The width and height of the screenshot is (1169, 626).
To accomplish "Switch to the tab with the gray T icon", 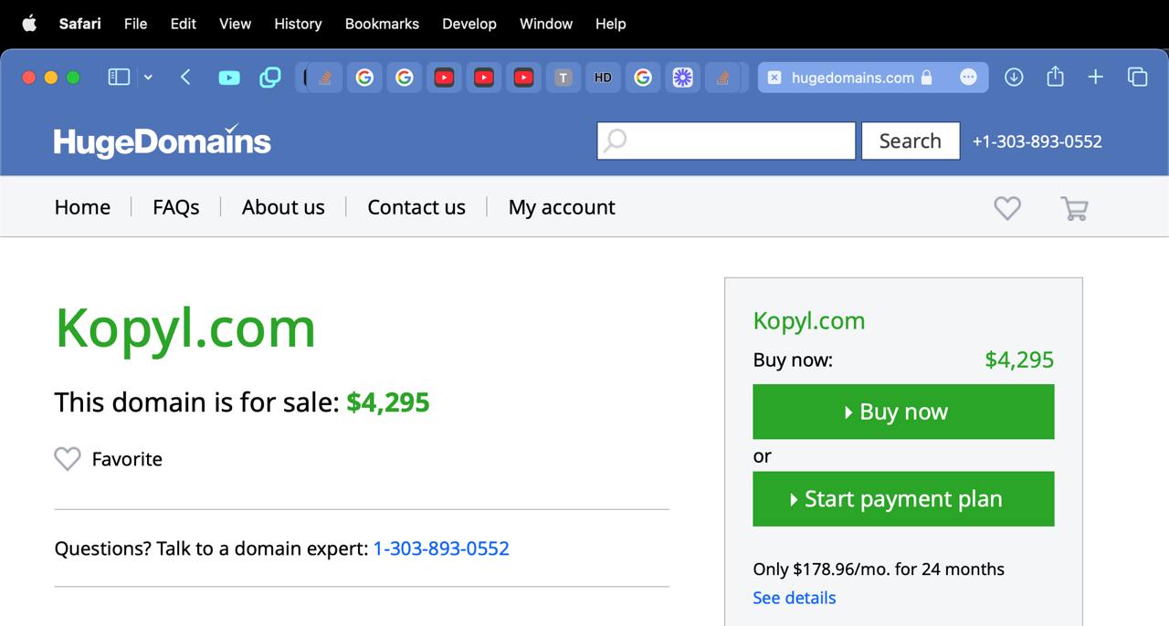I will click(x=563, y=78).
